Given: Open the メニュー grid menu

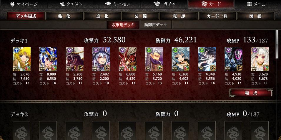Looking at the screenshot, I should click(x=258, y=4).
